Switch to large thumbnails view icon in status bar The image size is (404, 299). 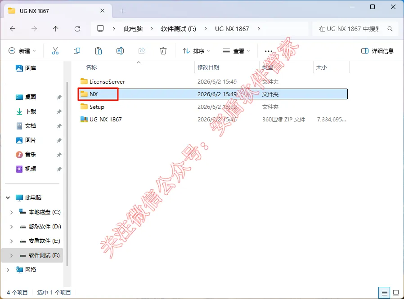coord(396,293)
